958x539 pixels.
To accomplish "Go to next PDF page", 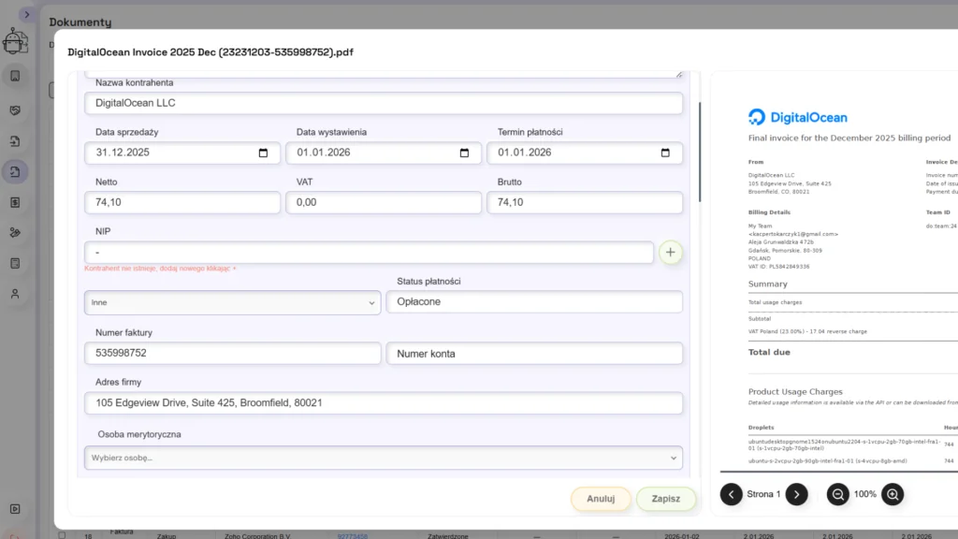I will 797,494.
